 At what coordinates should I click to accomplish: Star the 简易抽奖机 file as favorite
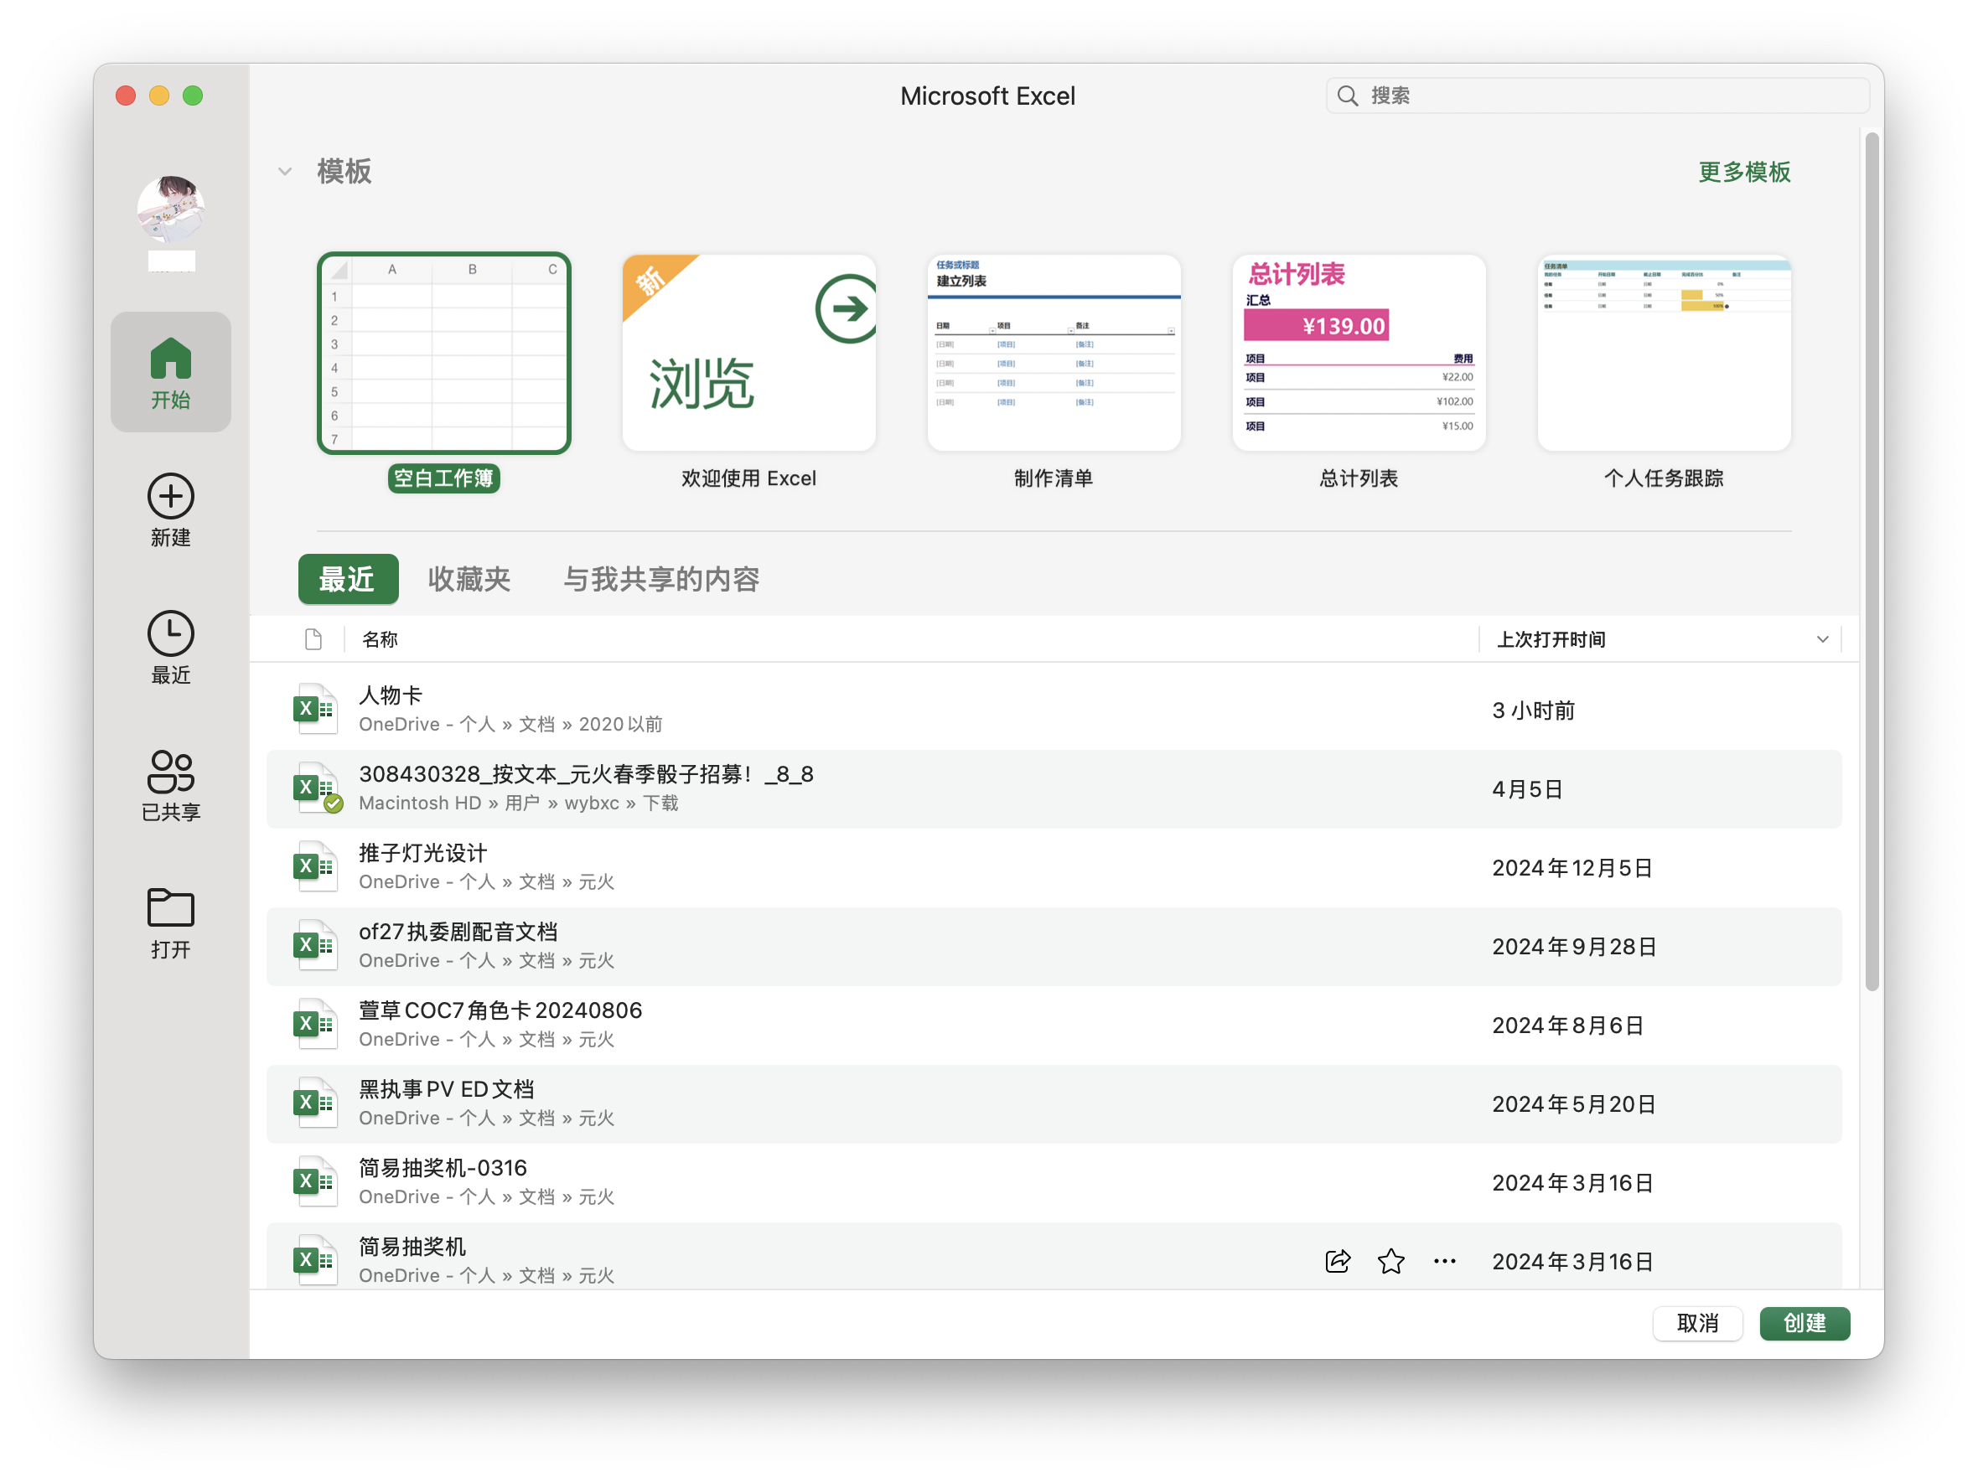[x=1390, y=1261]
